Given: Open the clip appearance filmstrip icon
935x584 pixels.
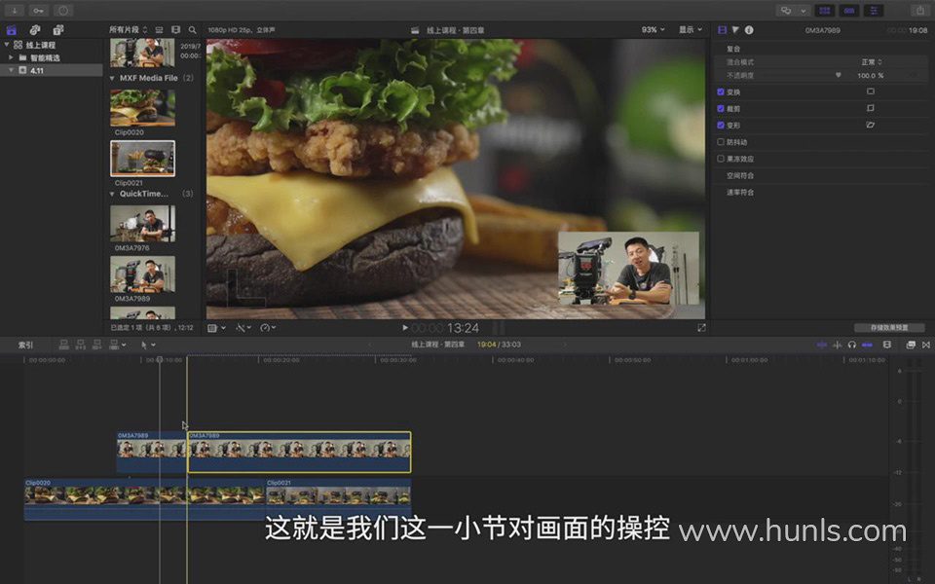Looking at the screenshot, I should click(x=887, y=345).
